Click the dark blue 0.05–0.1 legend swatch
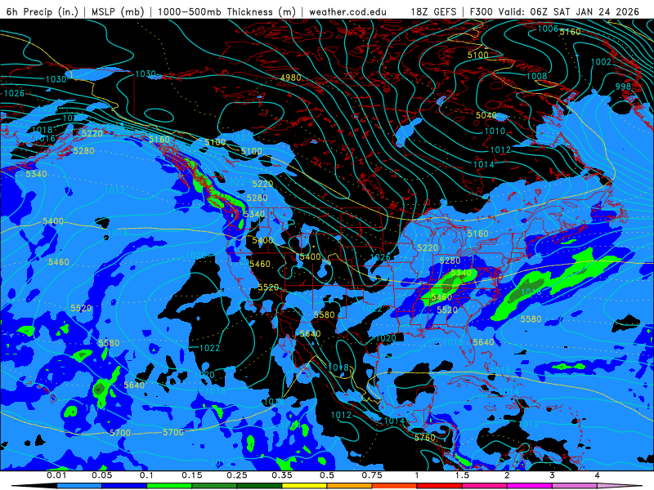 (x=124, y=486)
